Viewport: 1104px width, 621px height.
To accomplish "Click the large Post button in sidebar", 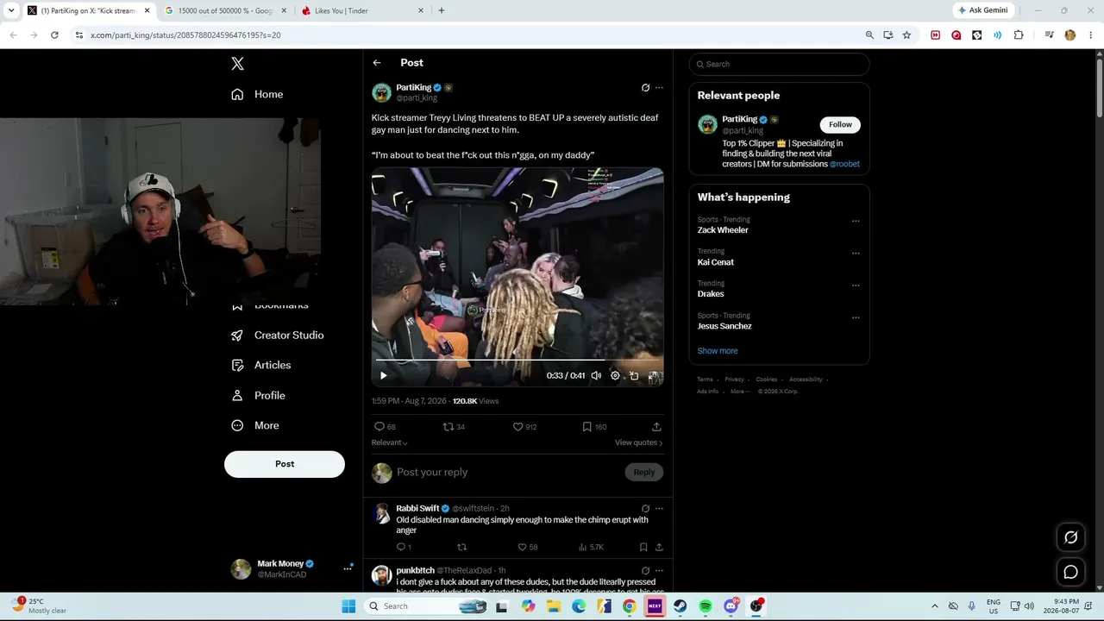I will point(285,464).
